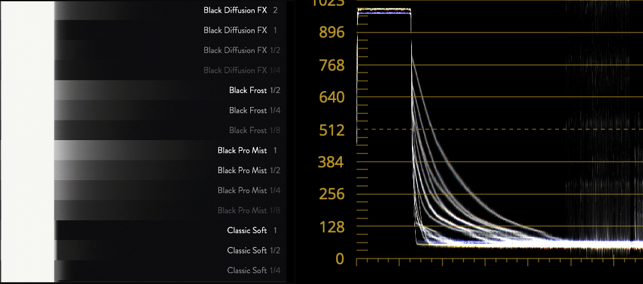Screen dimensions: 643x284
Task: Click the 640 waveform scale value
Action: coord(332,97)
